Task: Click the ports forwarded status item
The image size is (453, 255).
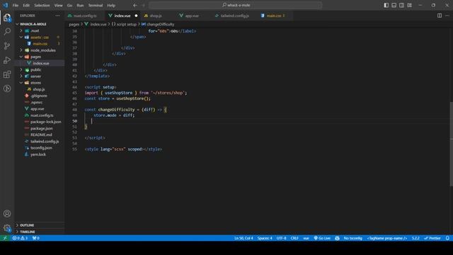Action: click(x=36, y=238)
